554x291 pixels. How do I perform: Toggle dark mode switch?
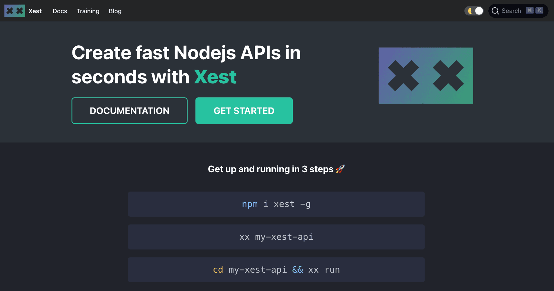point(474,11)
